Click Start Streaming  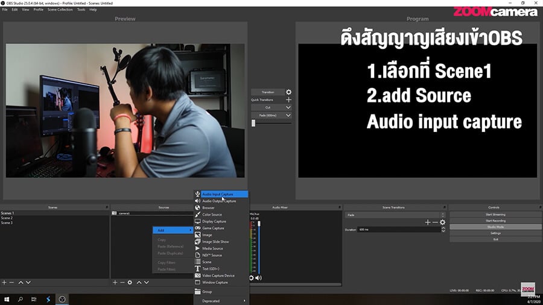point(495,215)
